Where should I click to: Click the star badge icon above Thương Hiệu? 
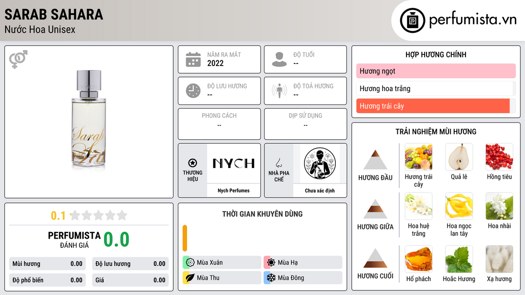pyautogui.click(x=193, y=163)
